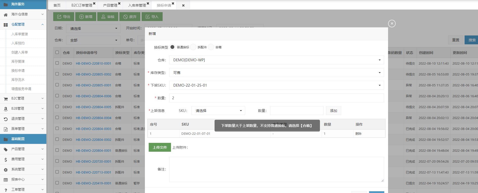Screen dimensions: 478x193
Task: Open the 日期 请选择 dropdown
Action: pos(93,28)
